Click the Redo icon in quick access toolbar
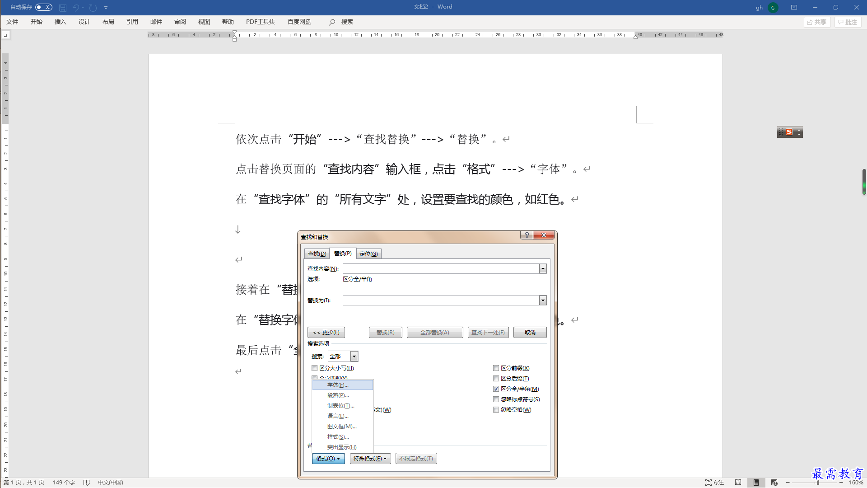The width and height of the screenshot is (867, 488). click(93, 7)
